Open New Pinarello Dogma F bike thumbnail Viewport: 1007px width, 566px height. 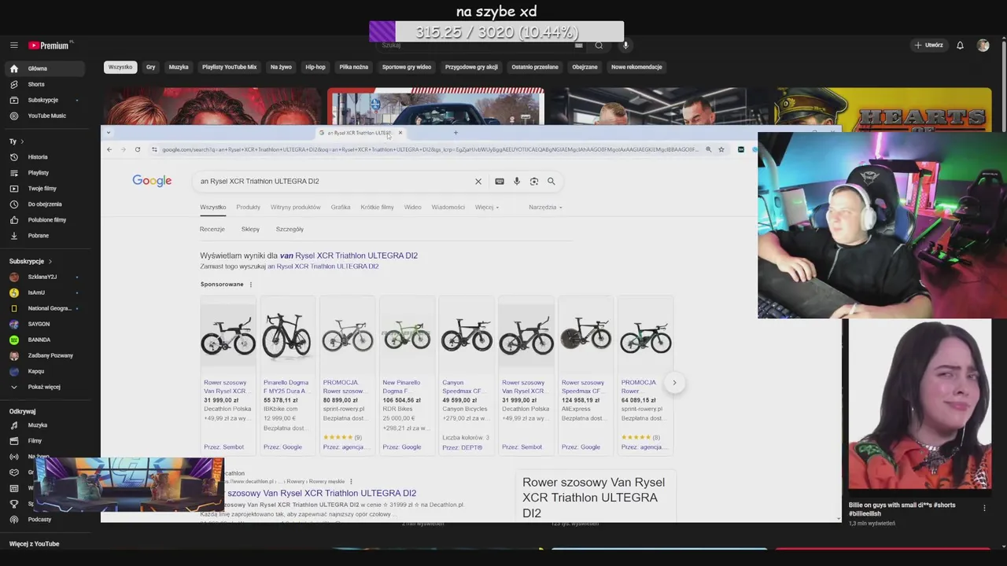click(x=407, y=336)
